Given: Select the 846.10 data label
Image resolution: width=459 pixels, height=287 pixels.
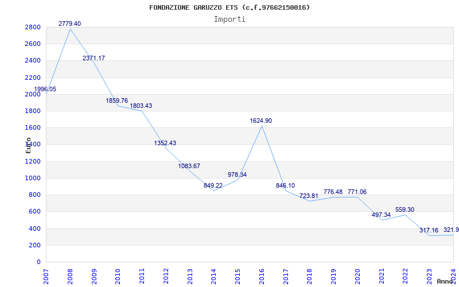Looking at the screenshot, I should [x=285, y=185].
